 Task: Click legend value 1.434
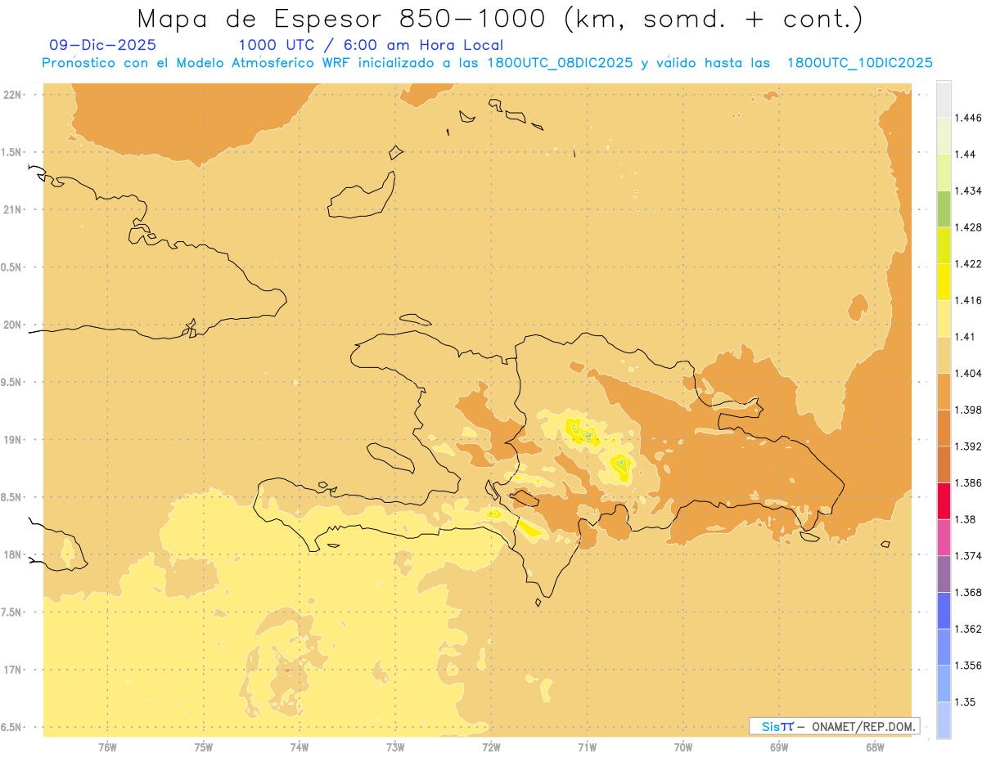(x=967, y=191)
